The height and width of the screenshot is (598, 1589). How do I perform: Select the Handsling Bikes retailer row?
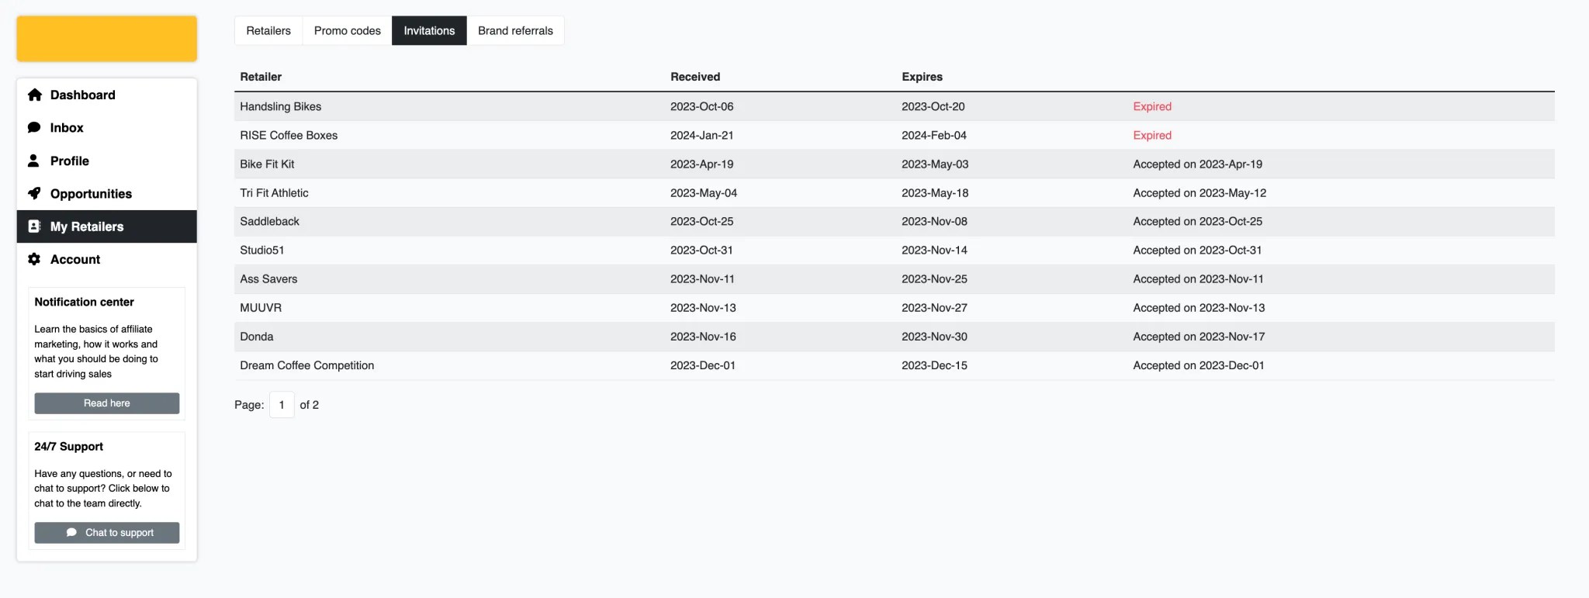tap(895, 106)
